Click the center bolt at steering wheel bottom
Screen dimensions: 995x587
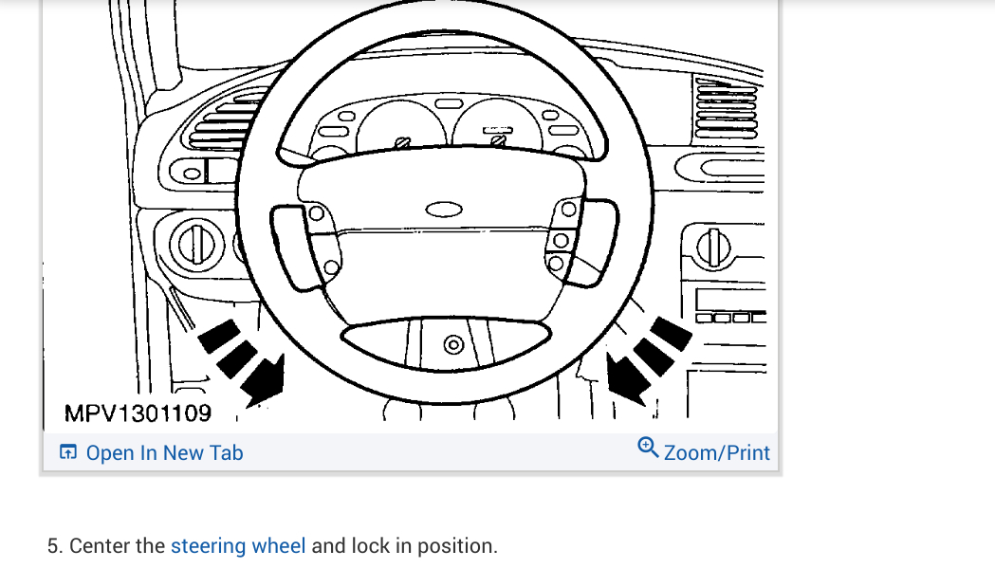(x=453, y=344)
